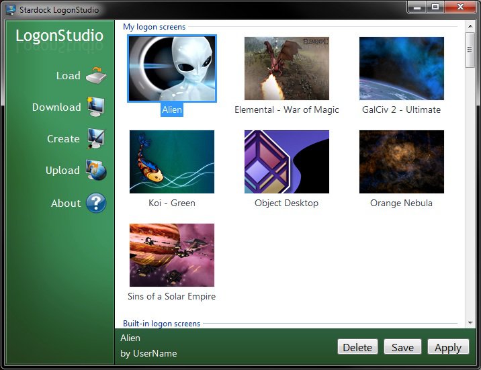Click the Create paintbrush monitor icon
This screenshot has height=370, width=481.
point(96,138)
